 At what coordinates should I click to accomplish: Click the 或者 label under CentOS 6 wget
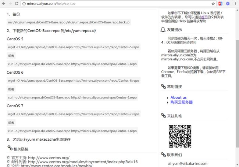tap(11, 89)
